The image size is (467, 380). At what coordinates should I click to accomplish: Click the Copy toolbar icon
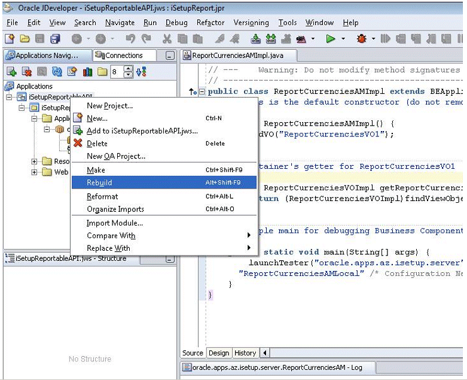(182, 39)
